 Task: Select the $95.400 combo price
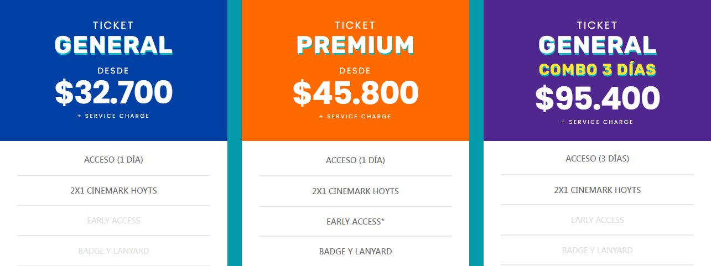597,98
